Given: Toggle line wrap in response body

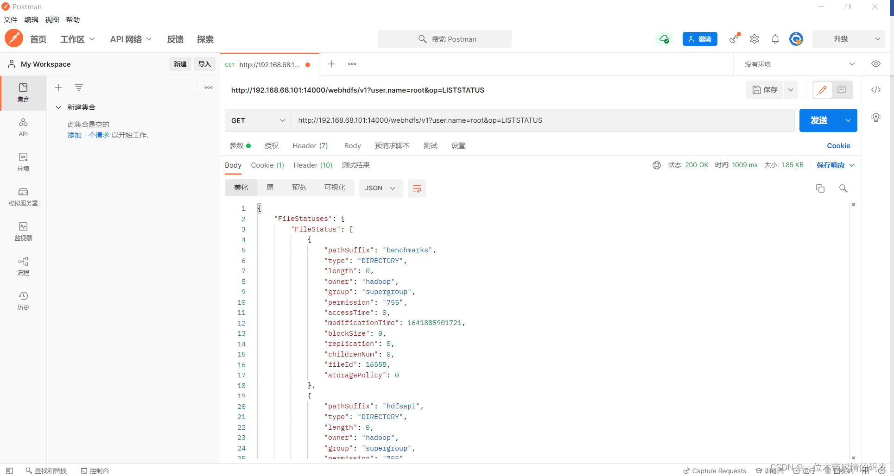Looking at the screenshot, I should (x=417, y=188).
